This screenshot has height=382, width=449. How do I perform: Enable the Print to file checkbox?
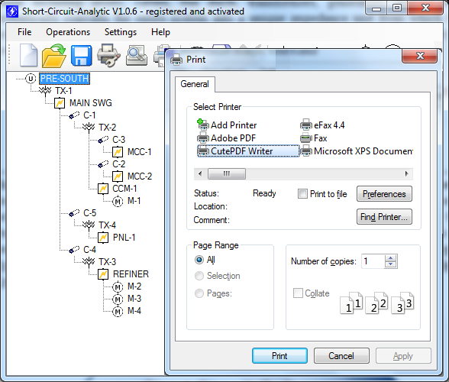point(302,194)
